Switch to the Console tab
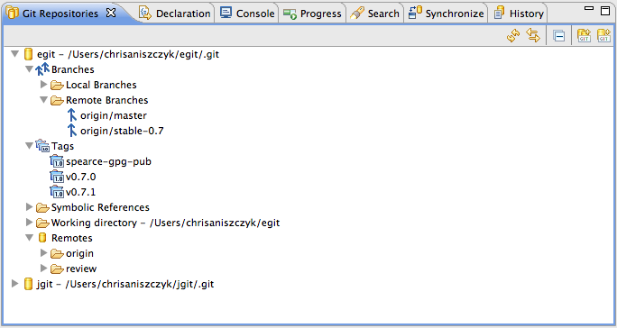This screenshot has width=617, height=328. coord(247,14)
